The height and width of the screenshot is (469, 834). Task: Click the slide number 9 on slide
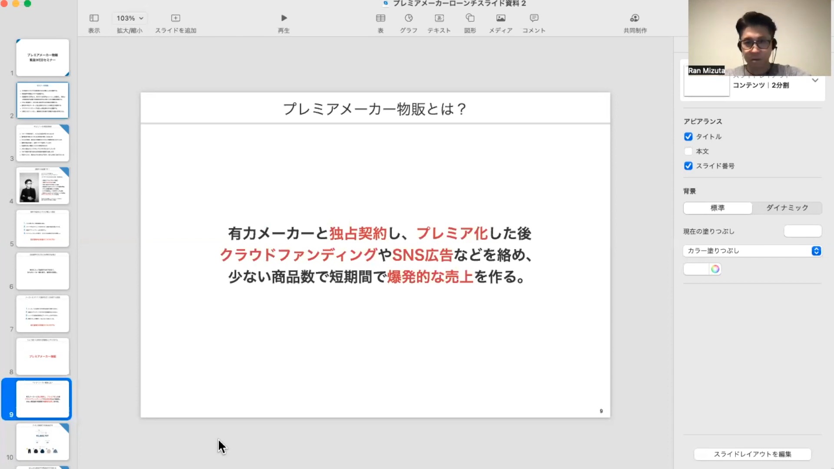point(601,411)
